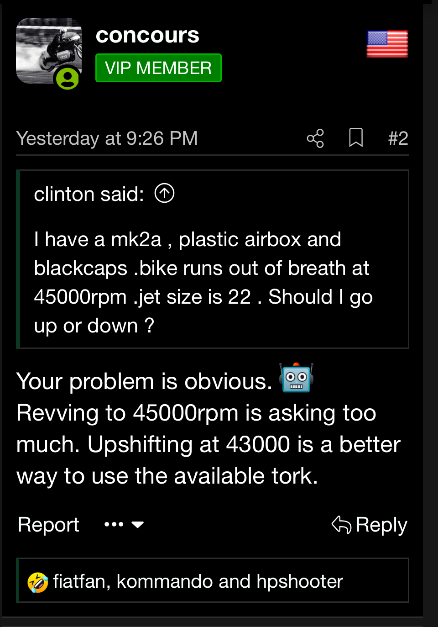Click the share icon on post #2
The height and width of the screenshot is (627, 438).
pos(315,138)
